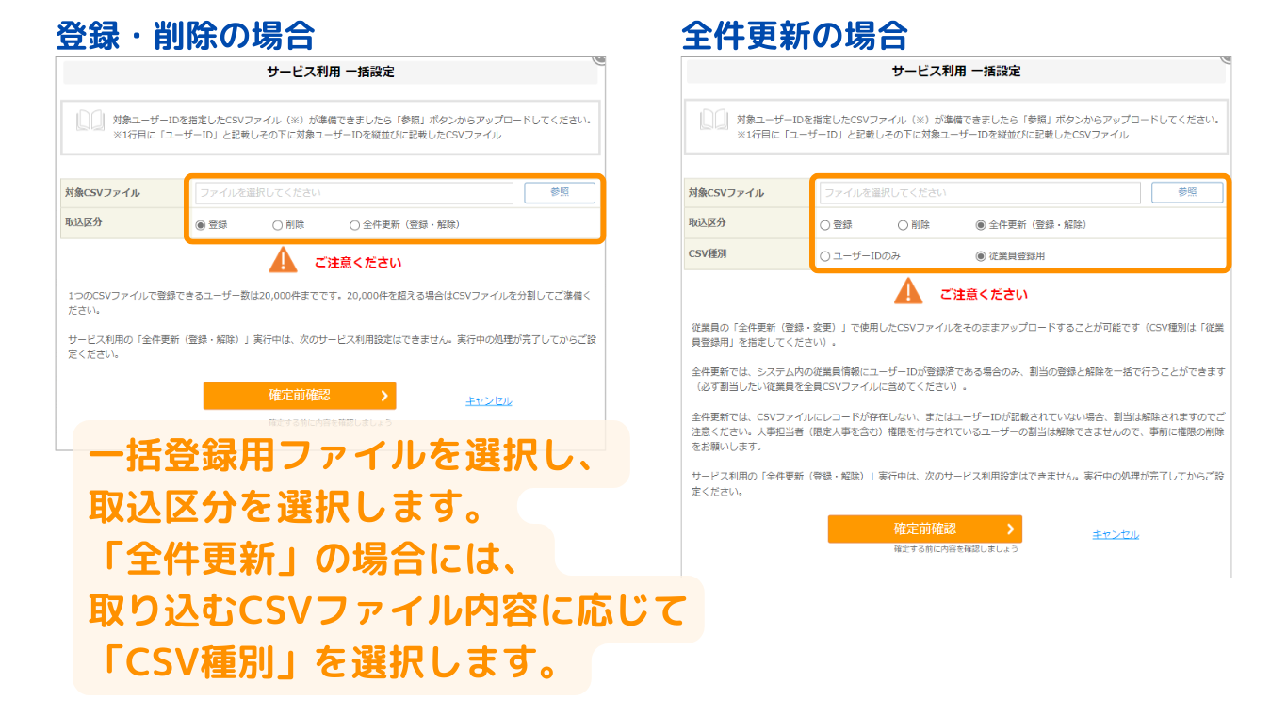Choose 全件更新(登録・解除) in the 登録・削除の場合 dialog
This screenshot has height=716, width=1287.
pos(355,225)
